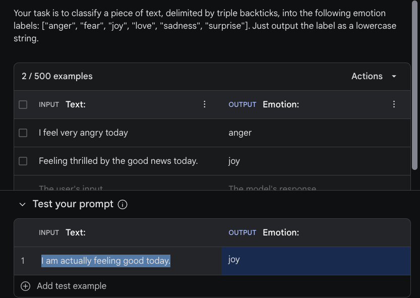Click the Emotion: column header
The height and width of the screenshot is (298, 420).
pos(281,104)
